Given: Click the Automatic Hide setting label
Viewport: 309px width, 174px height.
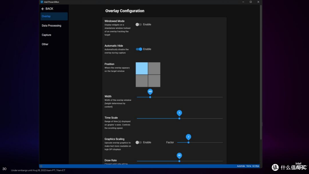Looking at the screenshot, I should point(114,46).
